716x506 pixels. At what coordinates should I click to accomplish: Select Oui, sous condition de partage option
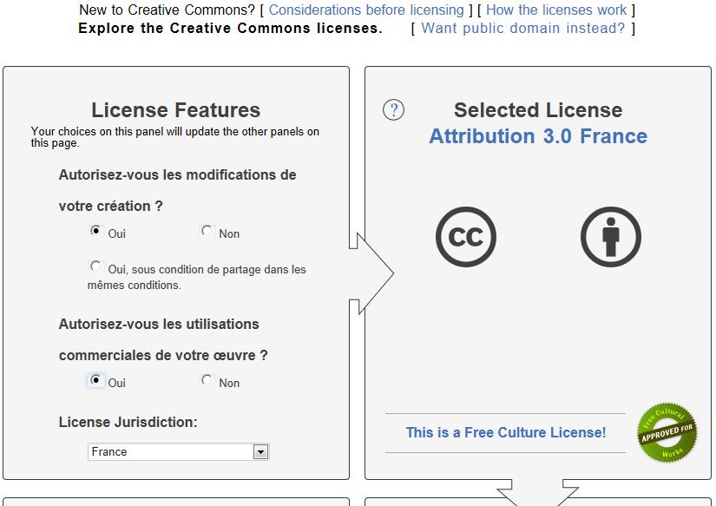(x=95, y=266)
